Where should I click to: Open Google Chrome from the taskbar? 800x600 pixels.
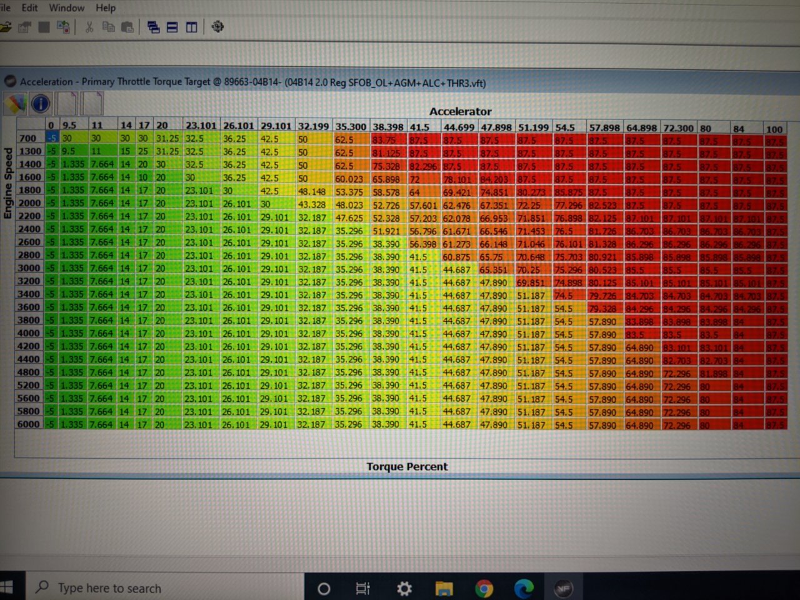coord(484,588)
